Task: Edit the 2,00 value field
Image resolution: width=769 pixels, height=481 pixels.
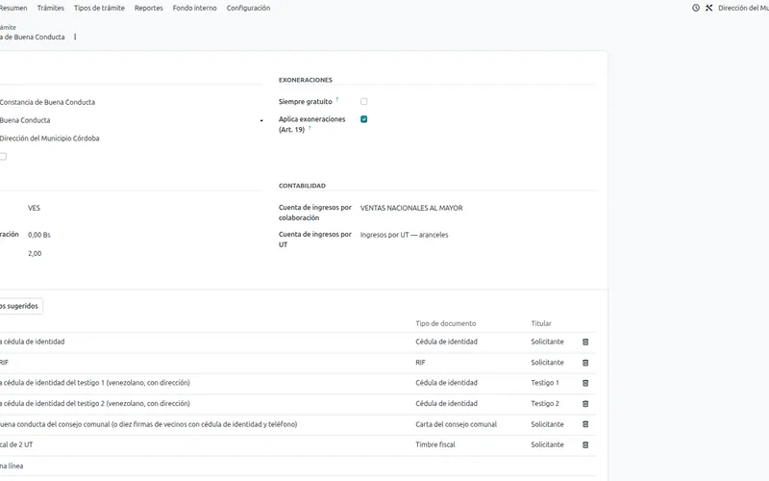Action: pos(35,253)
